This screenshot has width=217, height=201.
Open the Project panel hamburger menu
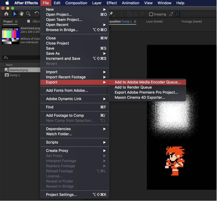(x=16, y=22)
